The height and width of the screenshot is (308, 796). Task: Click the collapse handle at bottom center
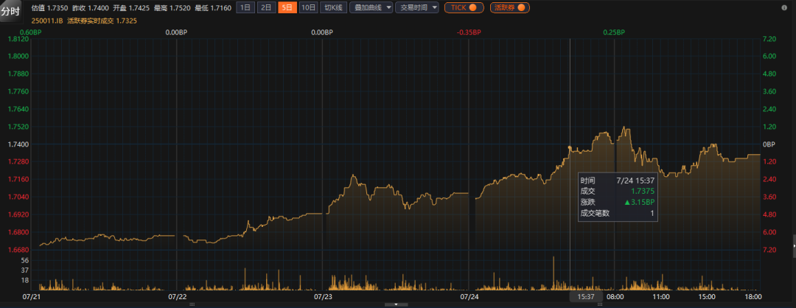397,304
